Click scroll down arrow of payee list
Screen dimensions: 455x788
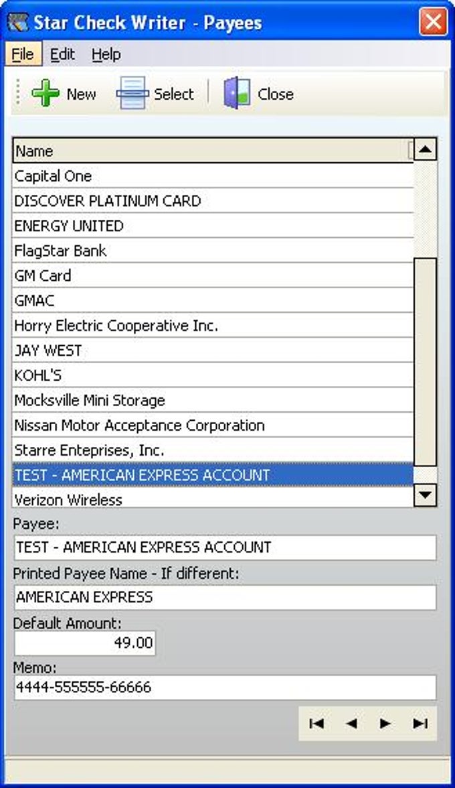(x=426, y=496)
